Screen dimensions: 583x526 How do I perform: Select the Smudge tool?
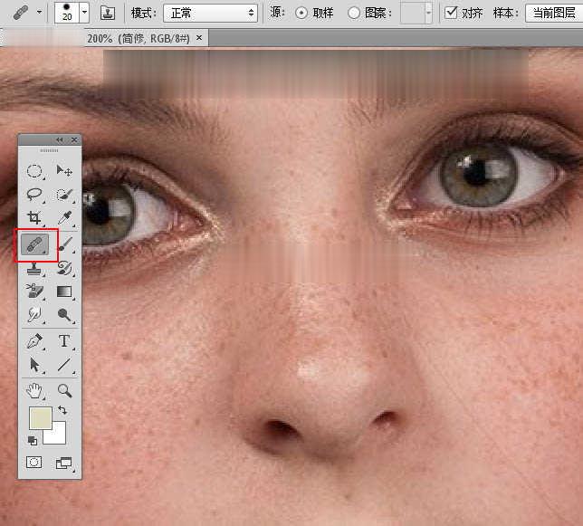click(34, 314)
